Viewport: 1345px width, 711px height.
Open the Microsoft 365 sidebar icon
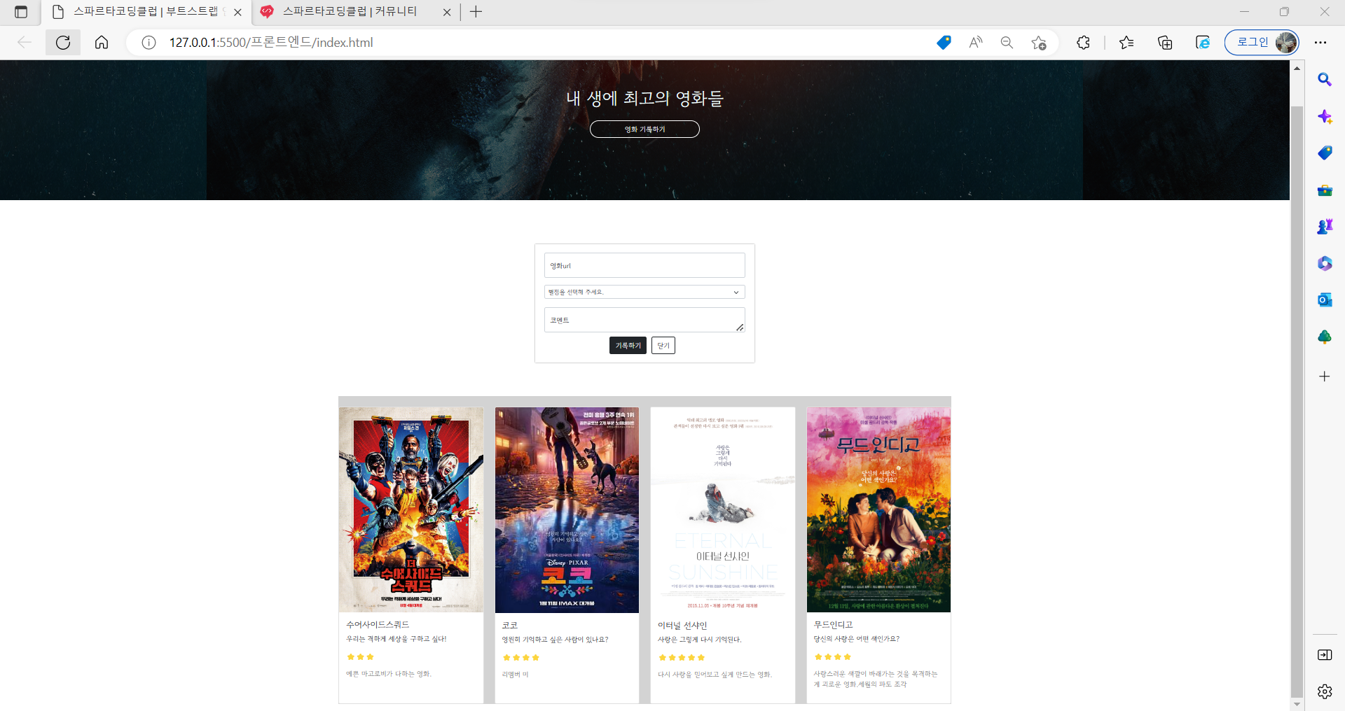tap(1324, 263)
